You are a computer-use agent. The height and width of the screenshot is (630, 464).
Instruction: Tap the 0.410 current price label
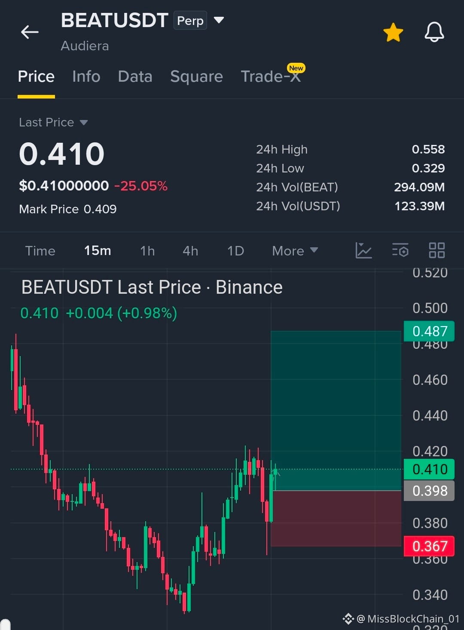coord(429,469)
